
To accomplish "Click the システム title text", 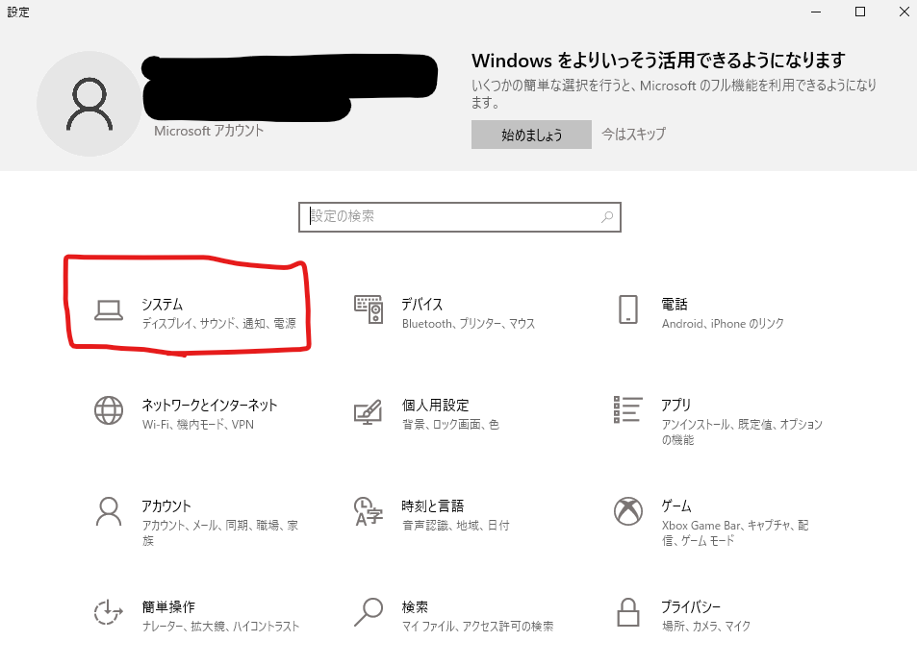I will (x=162, y=304).
